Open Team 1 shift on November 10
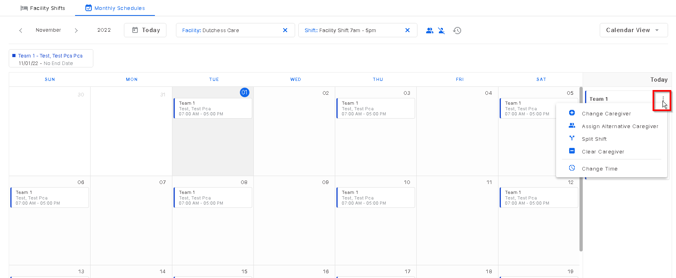Image resolution: width=676 pixels, height=278 pixels. [x=376, y=197]
